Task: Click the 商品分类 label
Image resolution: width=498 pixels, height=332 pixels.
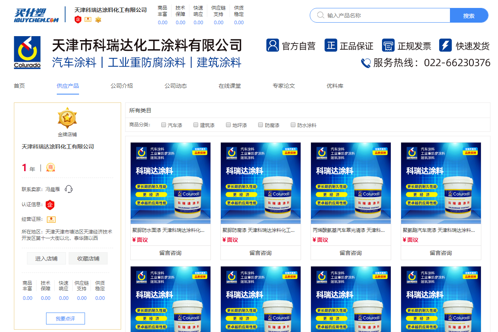Action: pyautogui.click(x=140, y=125)
